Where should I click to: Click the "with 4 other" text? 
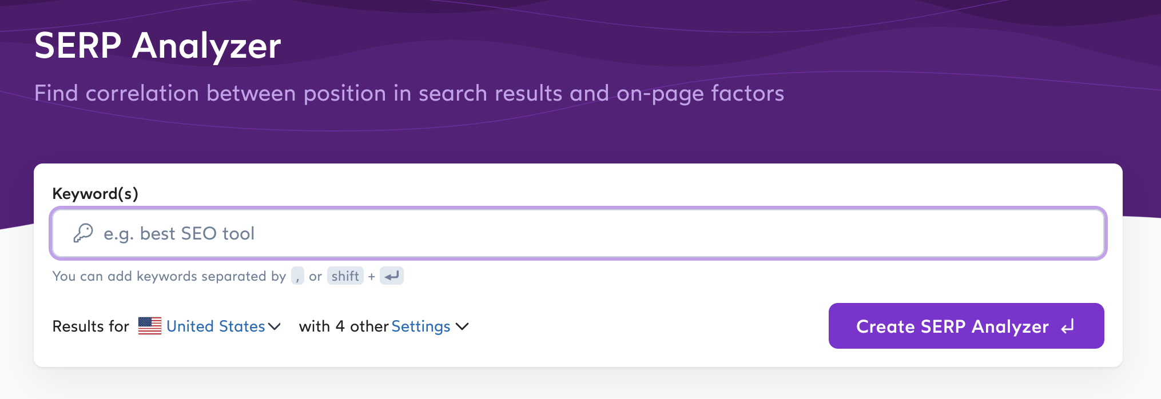(x=344, y=326)
